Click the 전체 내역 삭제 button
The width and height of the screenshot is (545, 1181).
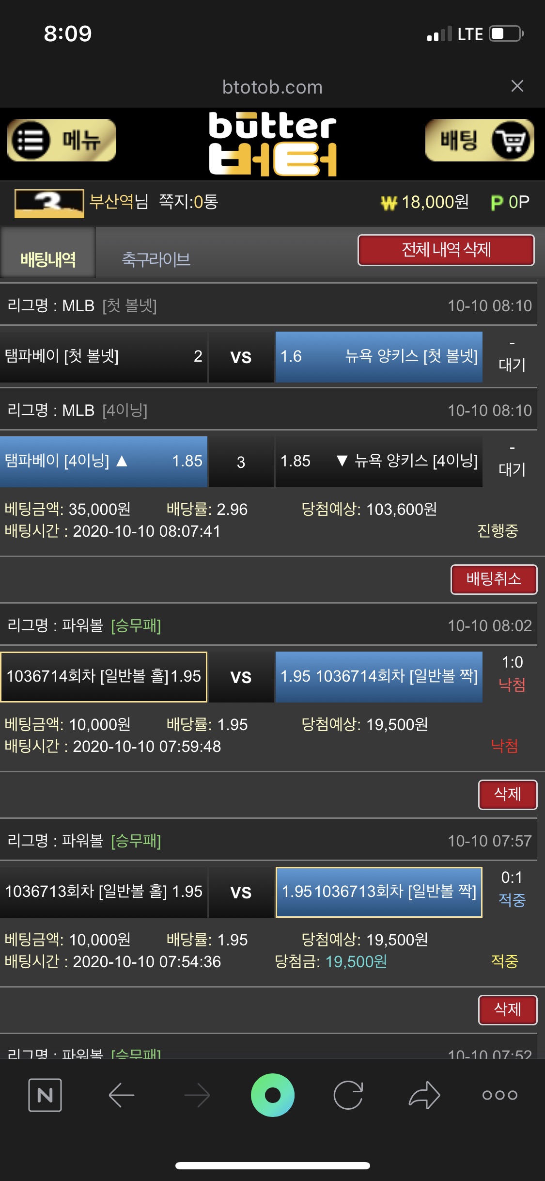point(446,250)
